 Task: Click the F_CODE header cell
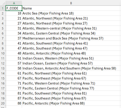(14, 8)
